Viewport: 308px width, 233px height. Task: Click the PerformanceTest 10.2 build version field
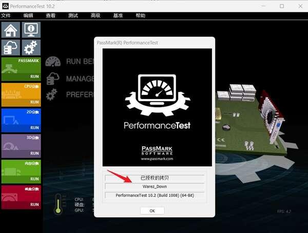tap(155, 196)
